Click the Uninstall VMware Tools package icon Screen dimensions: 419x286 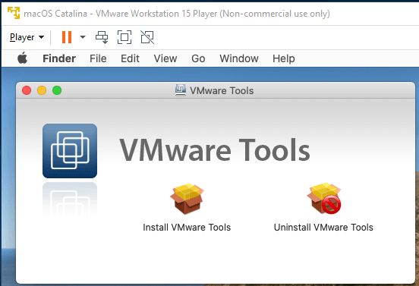[x=324, y=198]
